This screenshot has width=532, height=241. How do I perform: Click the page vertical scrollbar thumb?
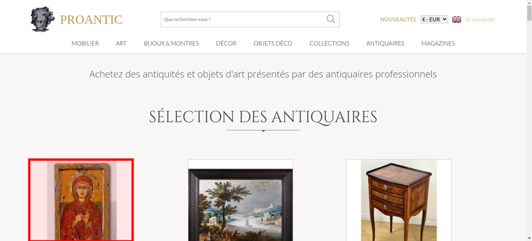point(529,12)
